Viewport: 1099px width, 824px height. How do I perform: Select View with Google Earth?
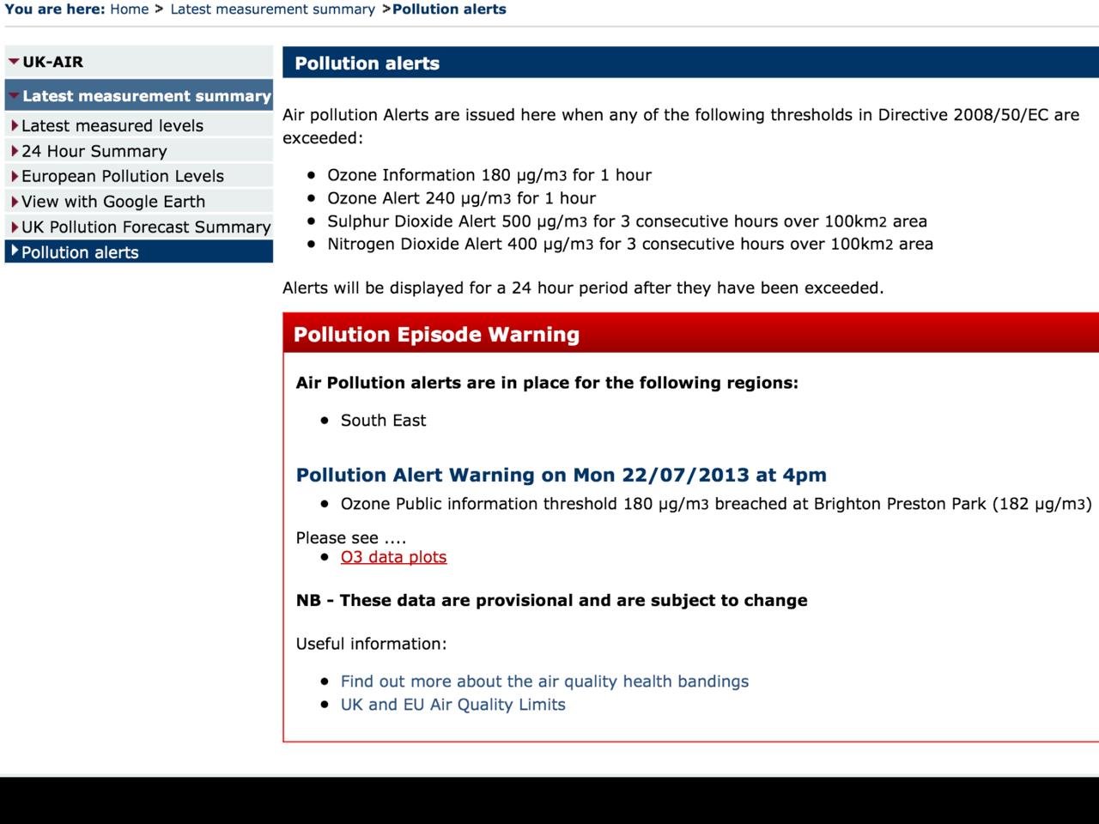[x=113, y=202]
